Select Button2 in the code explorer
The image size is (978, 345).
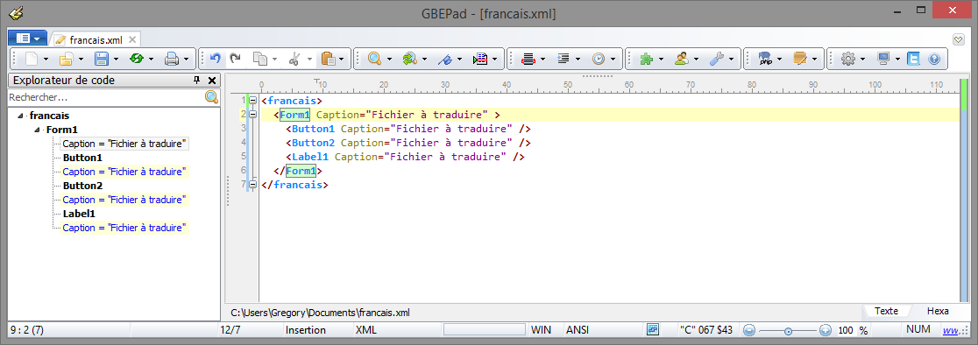tap(82, 186)
